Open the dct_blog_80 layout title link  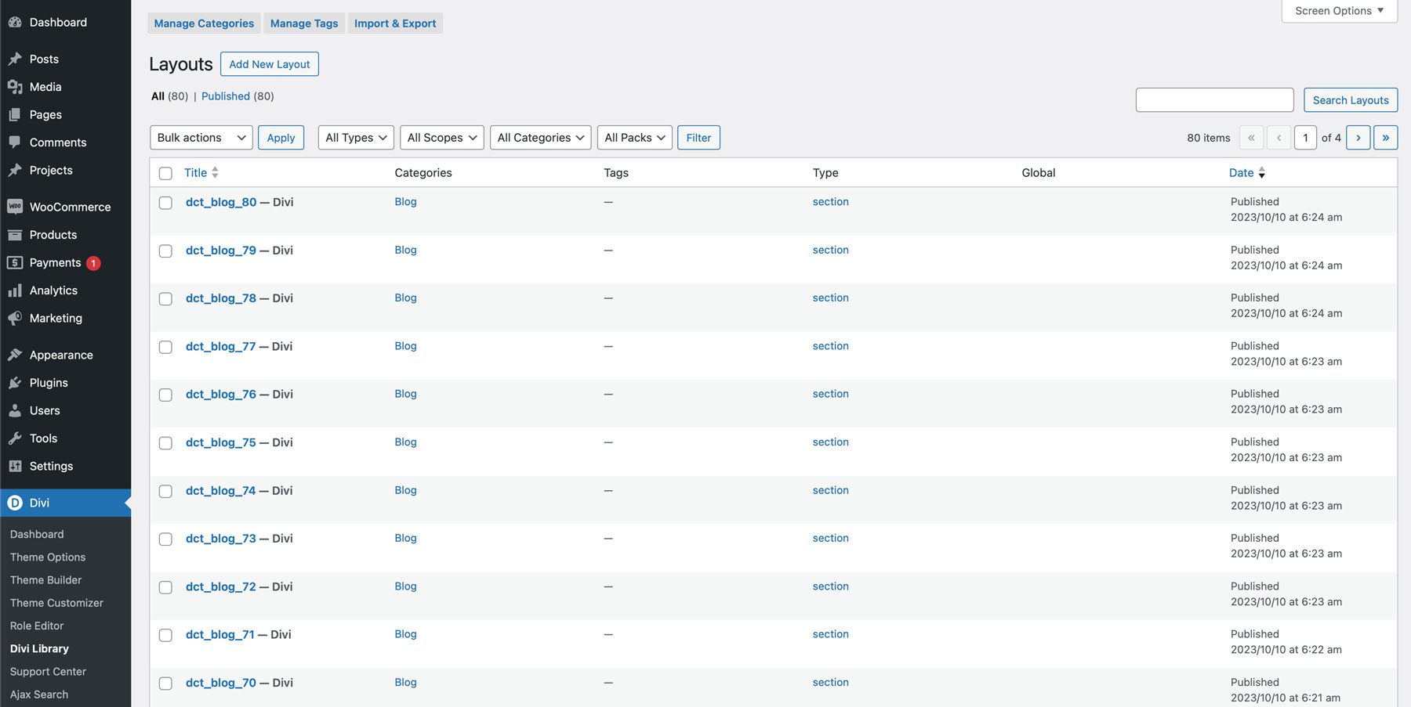(221, 202)
